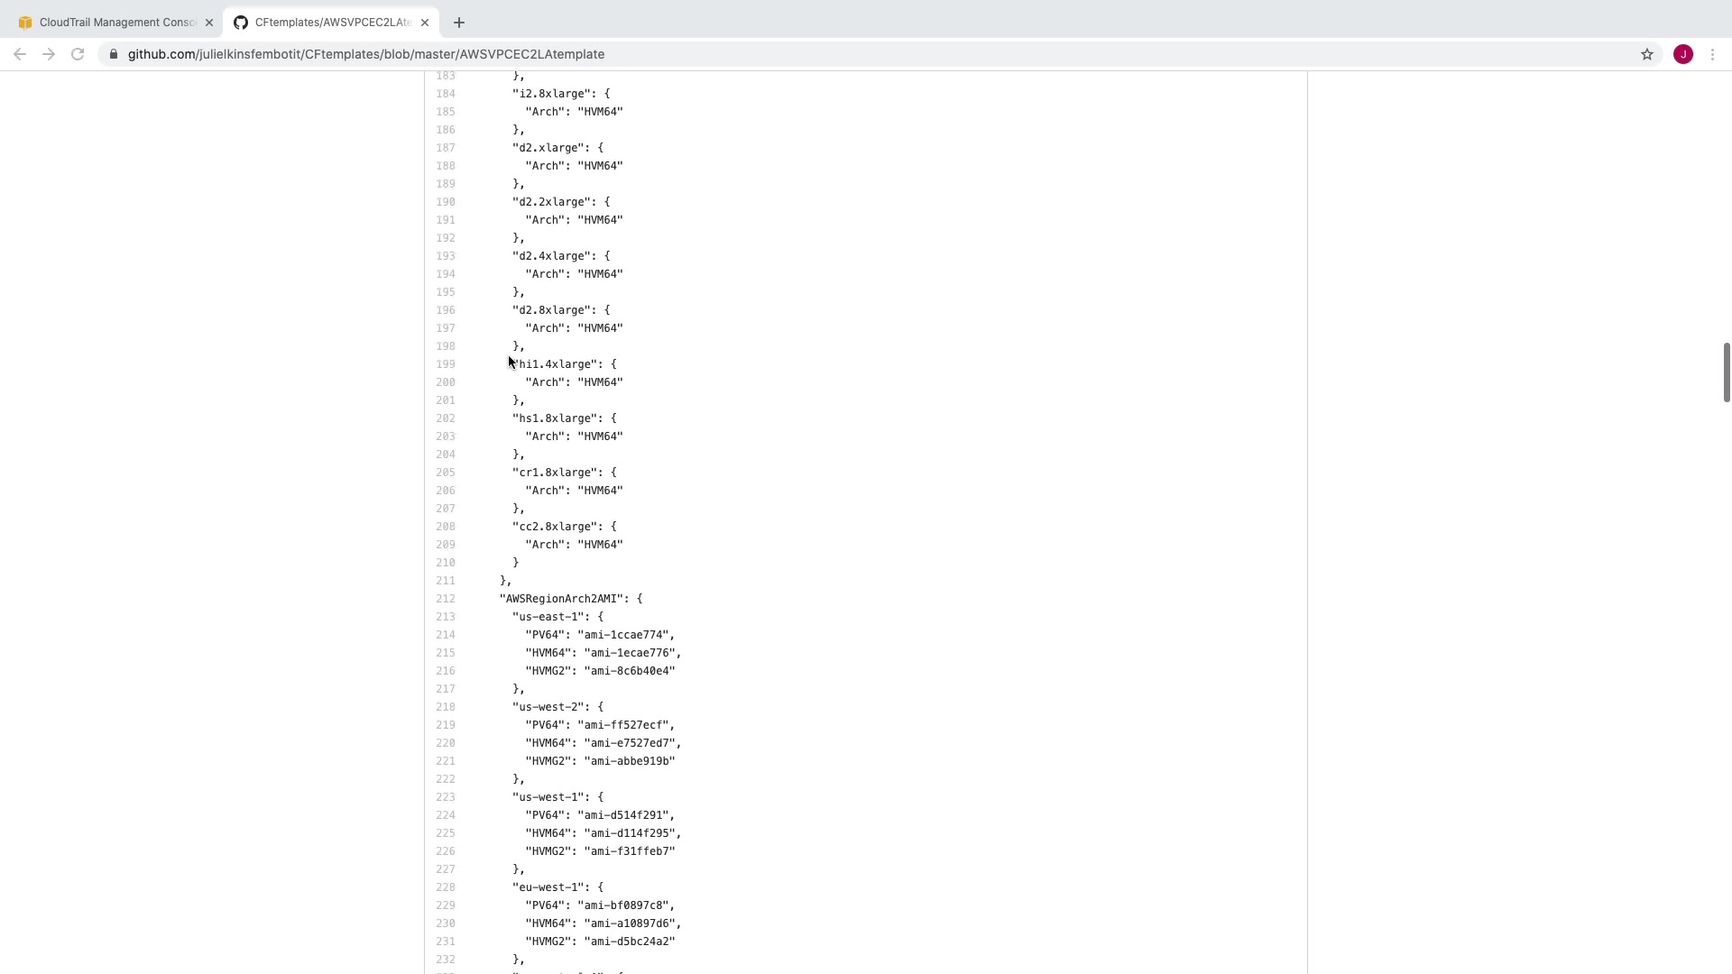Open the Chrome profile avatar
The width and height of the screenshot is (1732, 974).
coord(1683,54)
